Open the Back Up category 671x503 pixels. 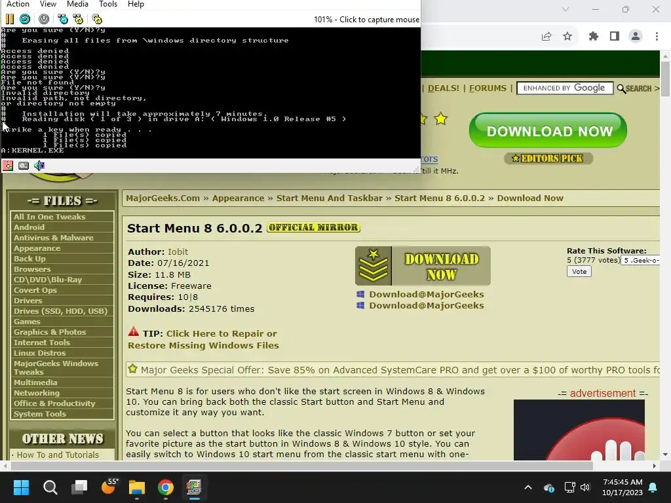click(x=29, y=259)
